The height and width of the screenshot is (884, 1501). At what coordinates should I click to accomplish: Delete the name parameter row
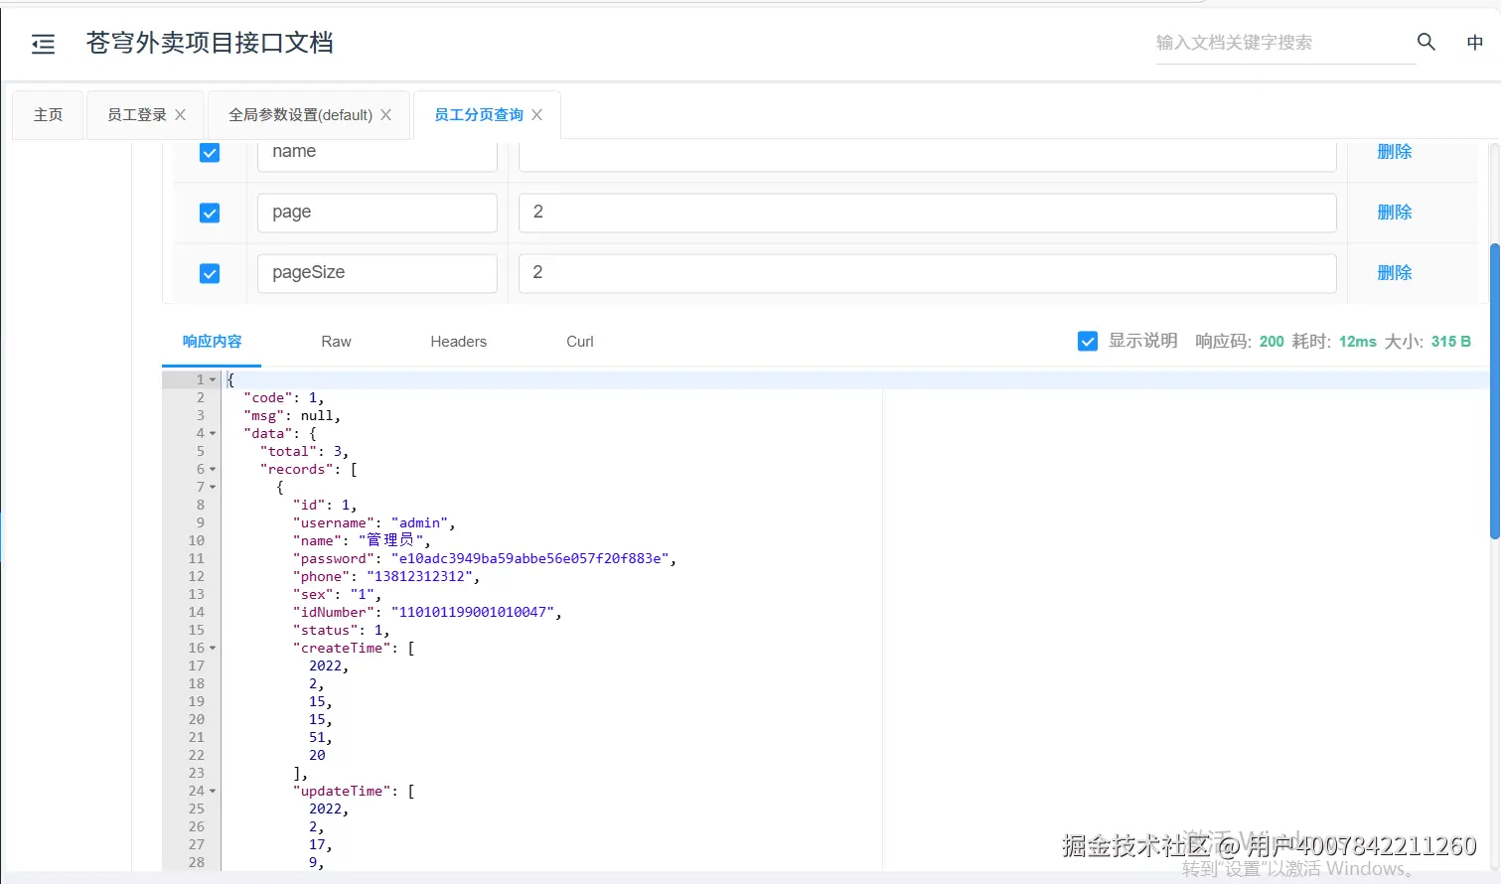coord(1394,152)
